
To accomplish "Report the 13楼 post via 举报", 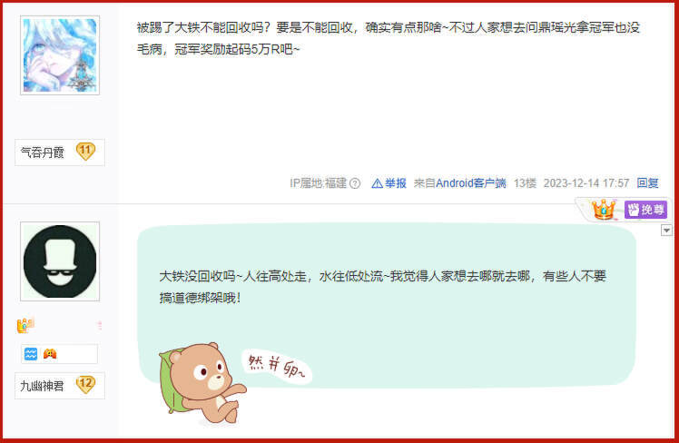I will 396,183.
